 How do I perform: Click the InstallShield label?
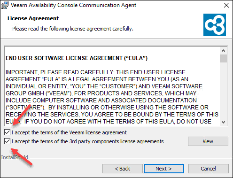[x=15, y=157]
